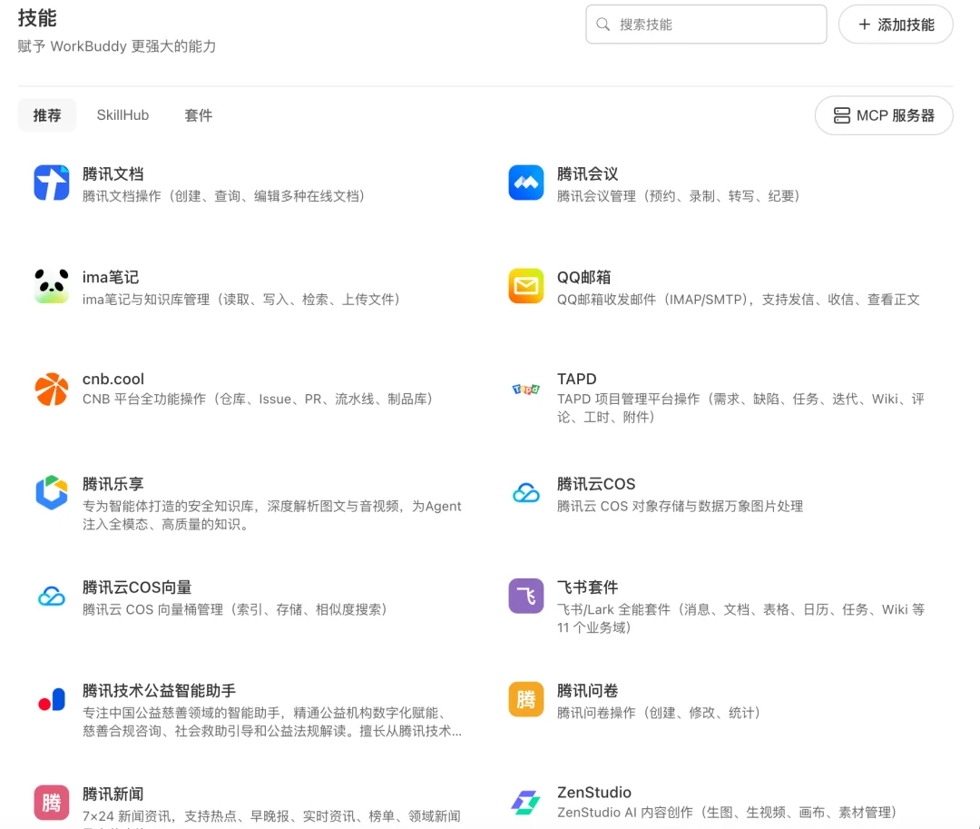
Task: Click the ZenStudio skill icon
Action: click(525, 801)
